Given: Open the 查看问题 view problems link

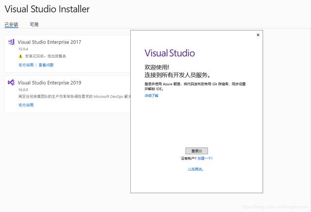Looking at the screenshot, I should pos(46,65).
